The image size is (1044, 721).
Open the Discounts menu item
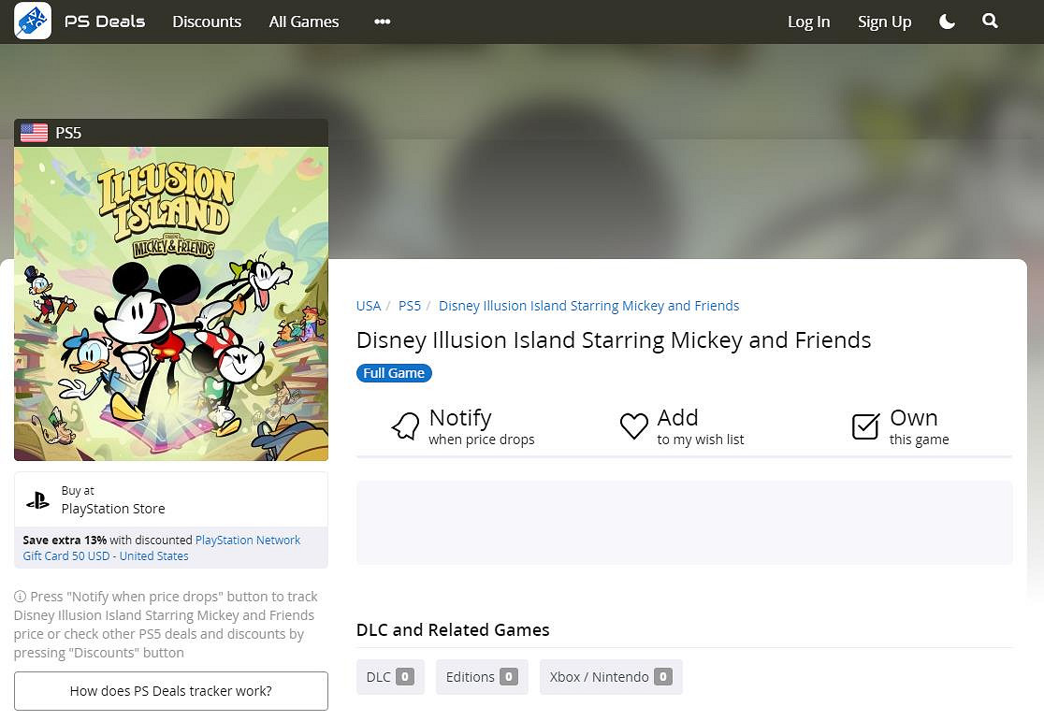pyautogui.click(x=207, y=22)
